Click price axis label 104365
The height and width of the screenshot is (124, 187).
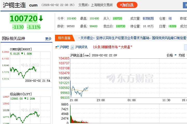tap(64, 58)
